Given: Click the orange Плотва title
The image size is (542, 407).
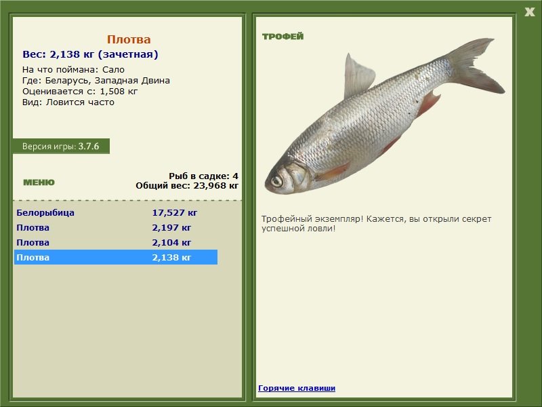Looking at the screenshot, I should point(129,39).
